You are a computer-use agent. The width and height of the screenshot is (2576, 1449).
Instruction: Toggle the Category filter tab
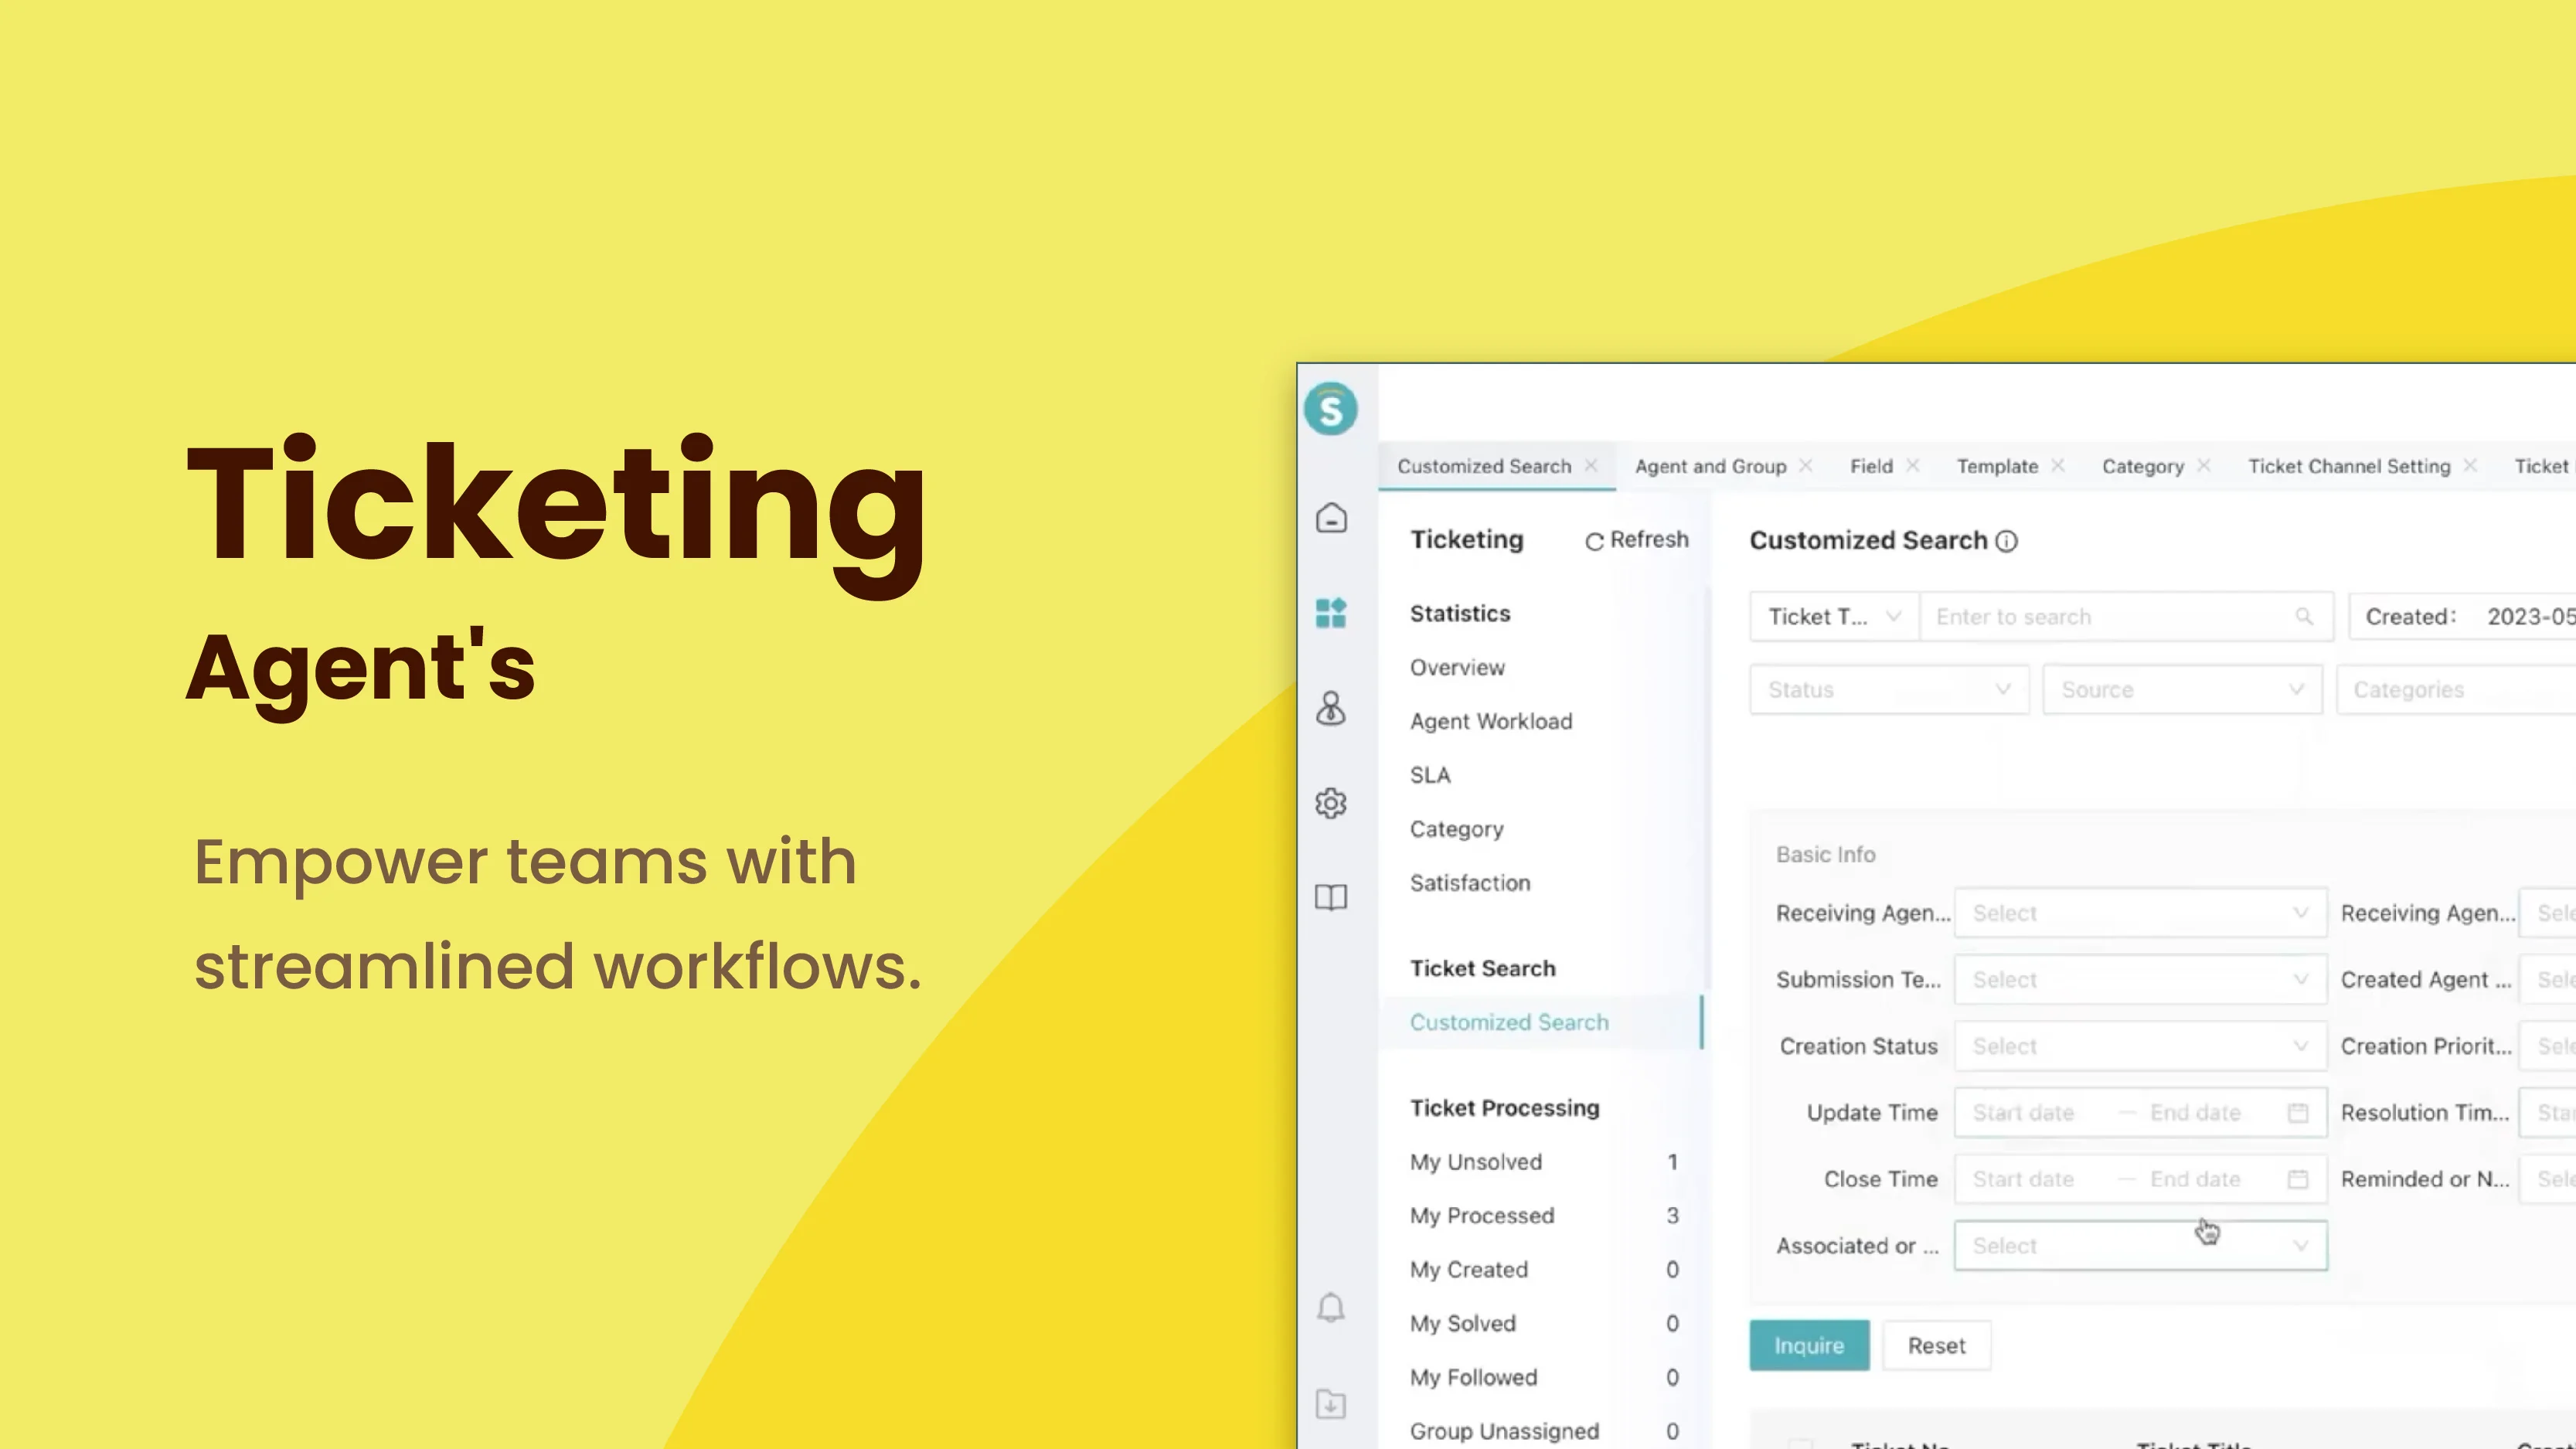pos(2142,464)
